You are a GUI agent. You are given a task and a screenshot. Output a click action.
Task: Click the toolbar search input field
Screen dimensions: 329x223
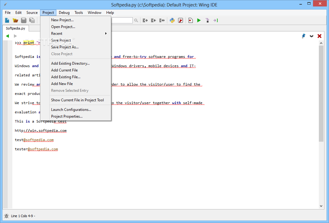[122, 20]
